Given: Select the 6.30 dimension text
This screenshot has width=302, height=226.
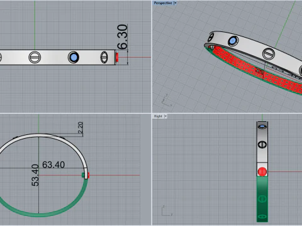Looking at the screenshot, I should tap(123, 37).
